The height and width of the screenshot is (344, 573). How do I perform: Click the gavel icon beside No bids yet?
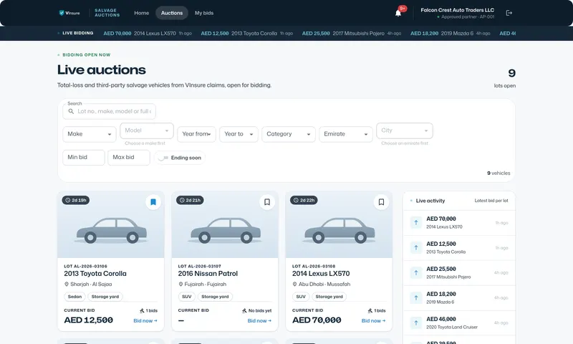coord(244,310)
